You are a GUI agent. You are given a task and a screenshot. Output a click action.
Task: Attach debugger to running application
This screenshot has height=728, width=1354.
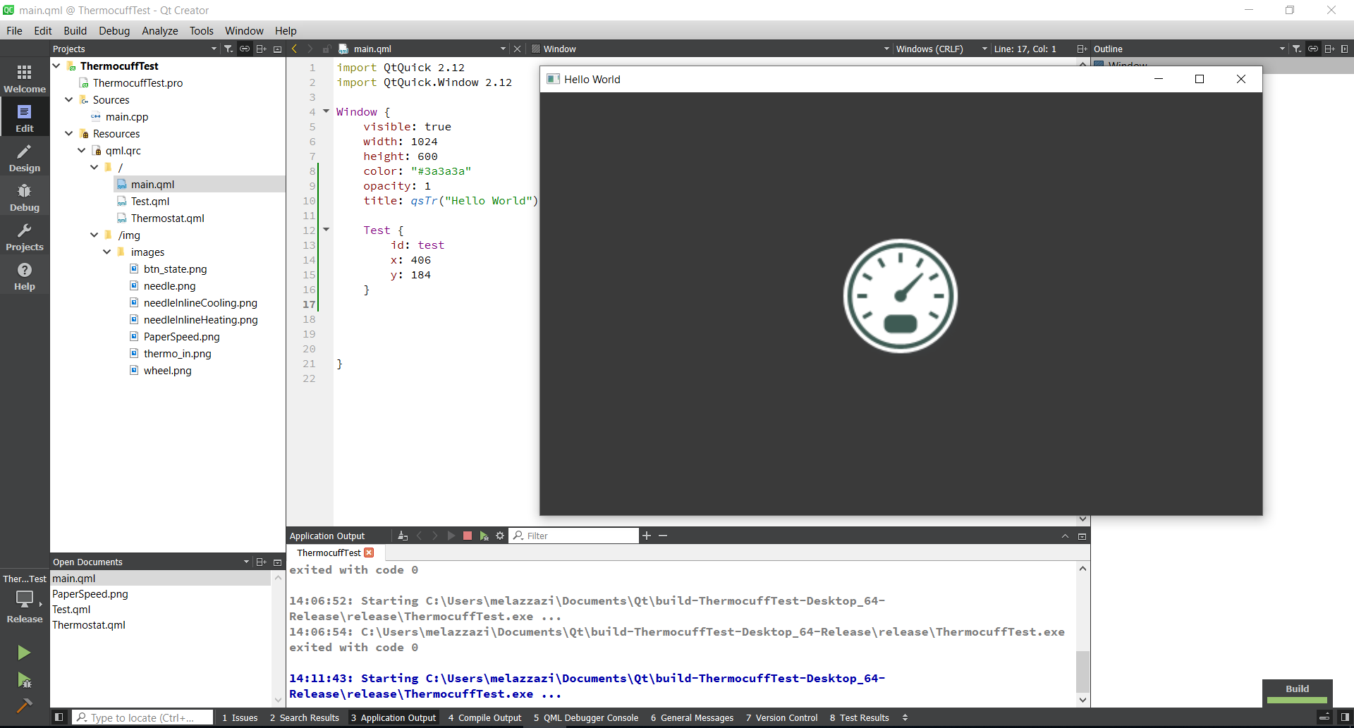click(x=484, y=536)
